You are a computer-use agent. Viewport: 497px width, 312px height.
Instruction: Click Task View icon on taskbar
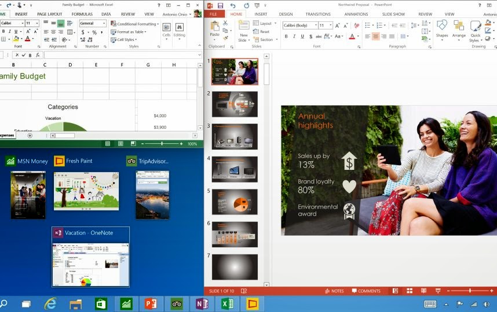coord(26,304)
